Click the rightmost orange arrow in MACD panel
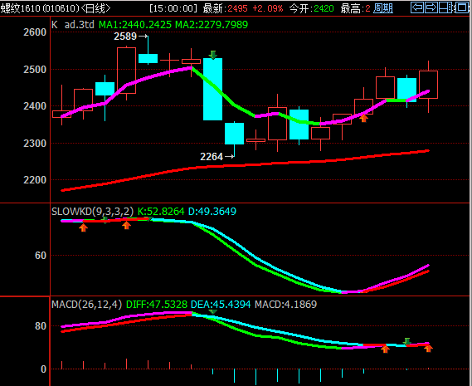Image resolution: width=472 pixels, height=386 pixels. coord(428,348)
